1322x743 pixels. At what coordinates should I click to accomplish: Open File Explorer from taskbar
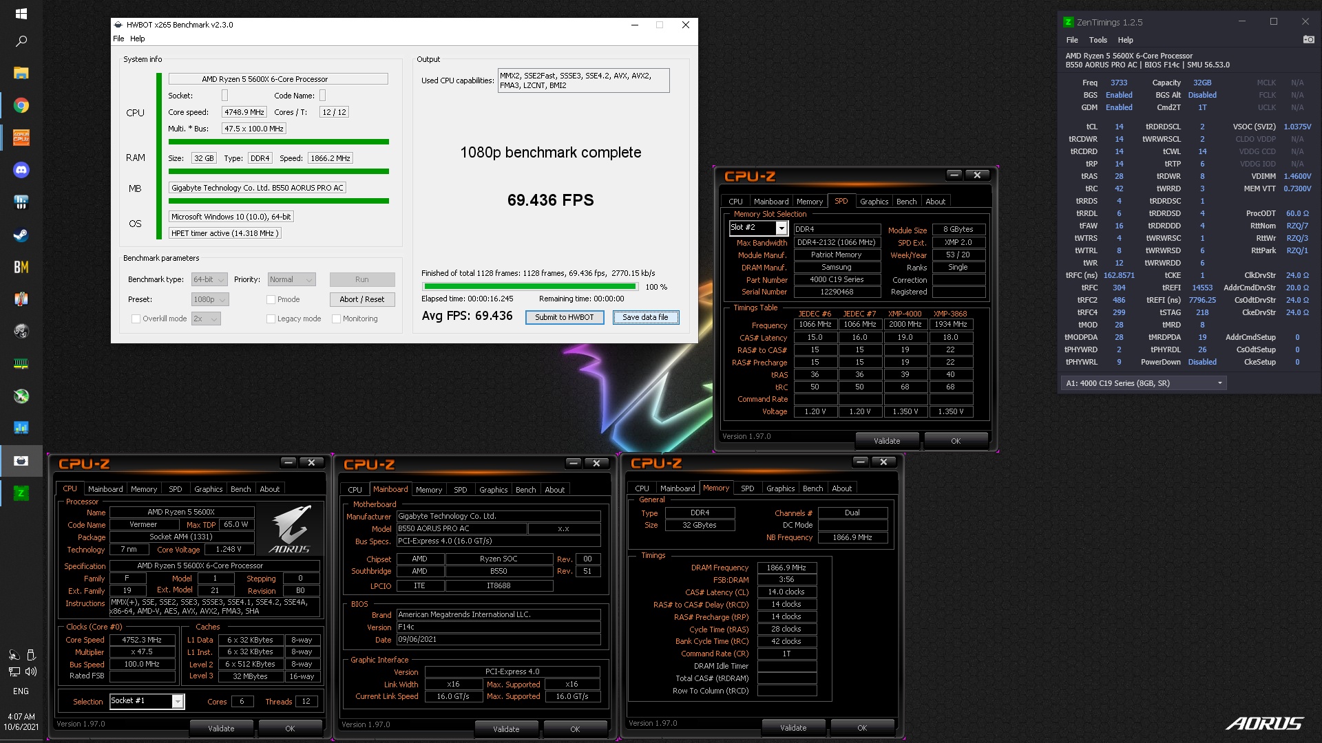pos(21,73)
